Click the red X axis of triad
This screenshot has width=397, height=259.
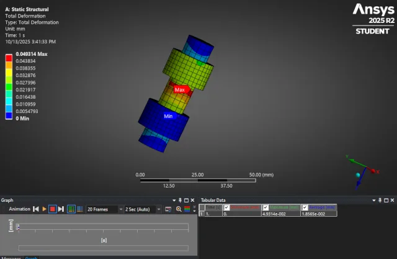coord(373,171)
